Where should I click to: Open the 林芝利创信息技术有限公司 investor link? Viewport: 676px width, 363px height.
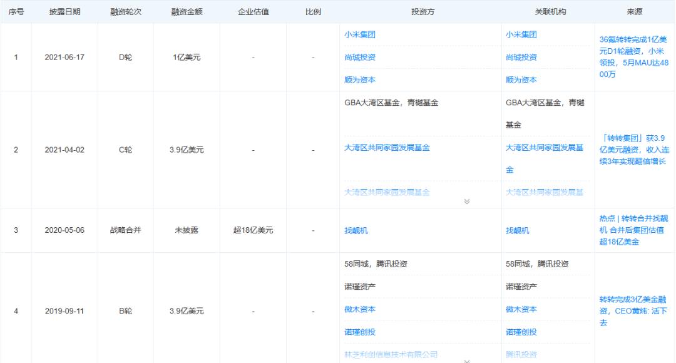point(391,354)
